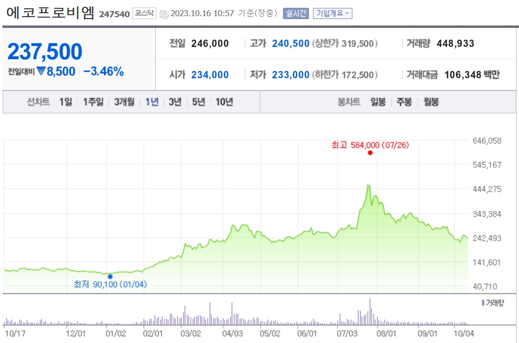Click the calendar icon beside the date
Screen dimensions: 519x343
click(164, 14)
